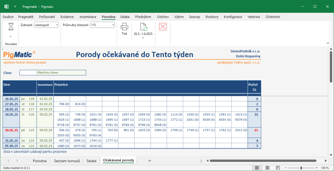Collapse the ribbon with the chevron
Viewport: 334px width, 171px height.
pos(328,43)
